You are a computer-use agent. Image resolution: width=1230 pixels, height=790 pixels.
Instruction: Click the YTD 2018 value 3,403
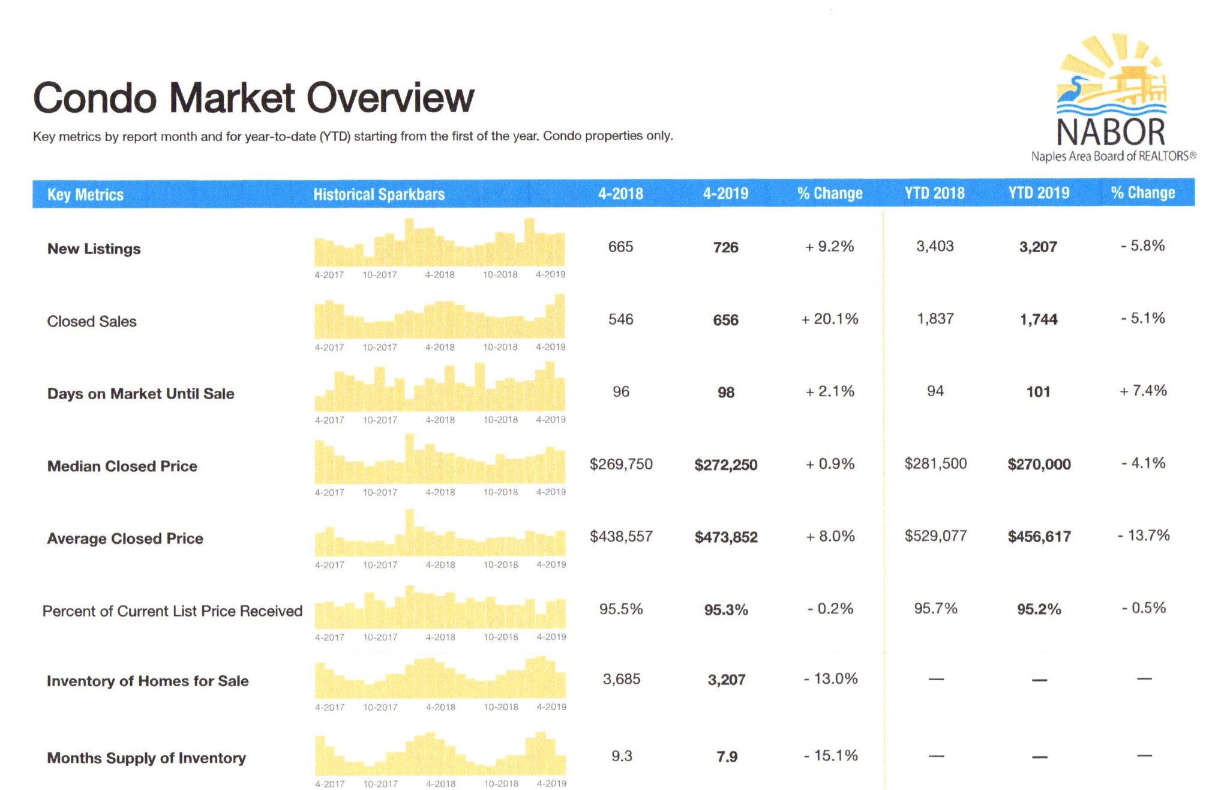pos(935,246)
